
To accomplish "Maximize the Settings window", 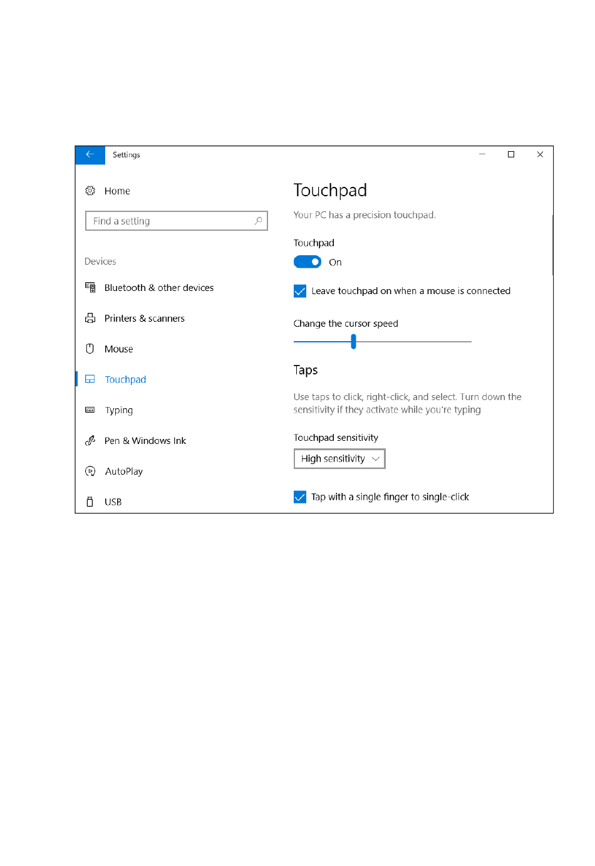I will 511,154.
